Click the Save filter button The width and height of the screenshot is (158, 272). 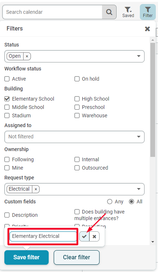(x=27, y=257)
